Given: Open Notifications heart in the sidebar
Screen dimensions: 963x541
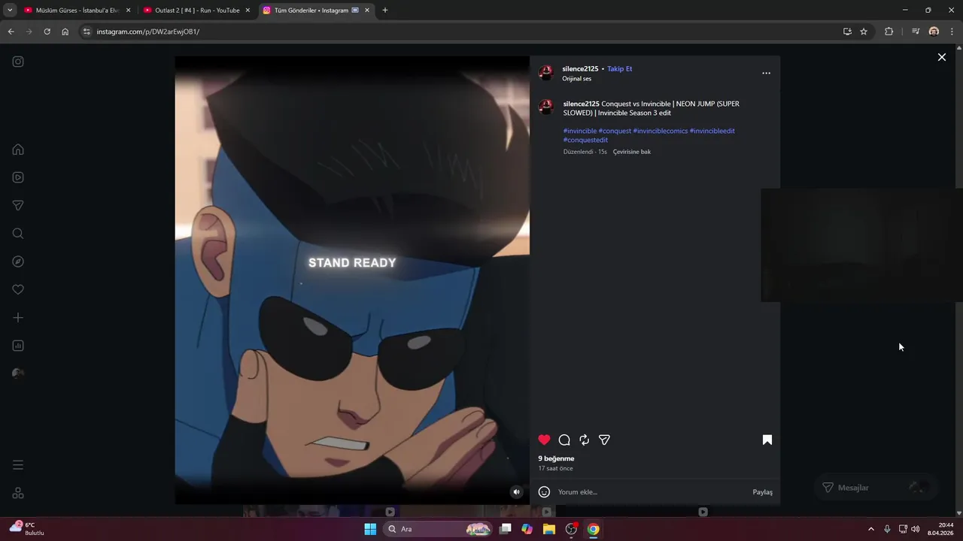Looking at the screenshot, I should click(18, 289).
